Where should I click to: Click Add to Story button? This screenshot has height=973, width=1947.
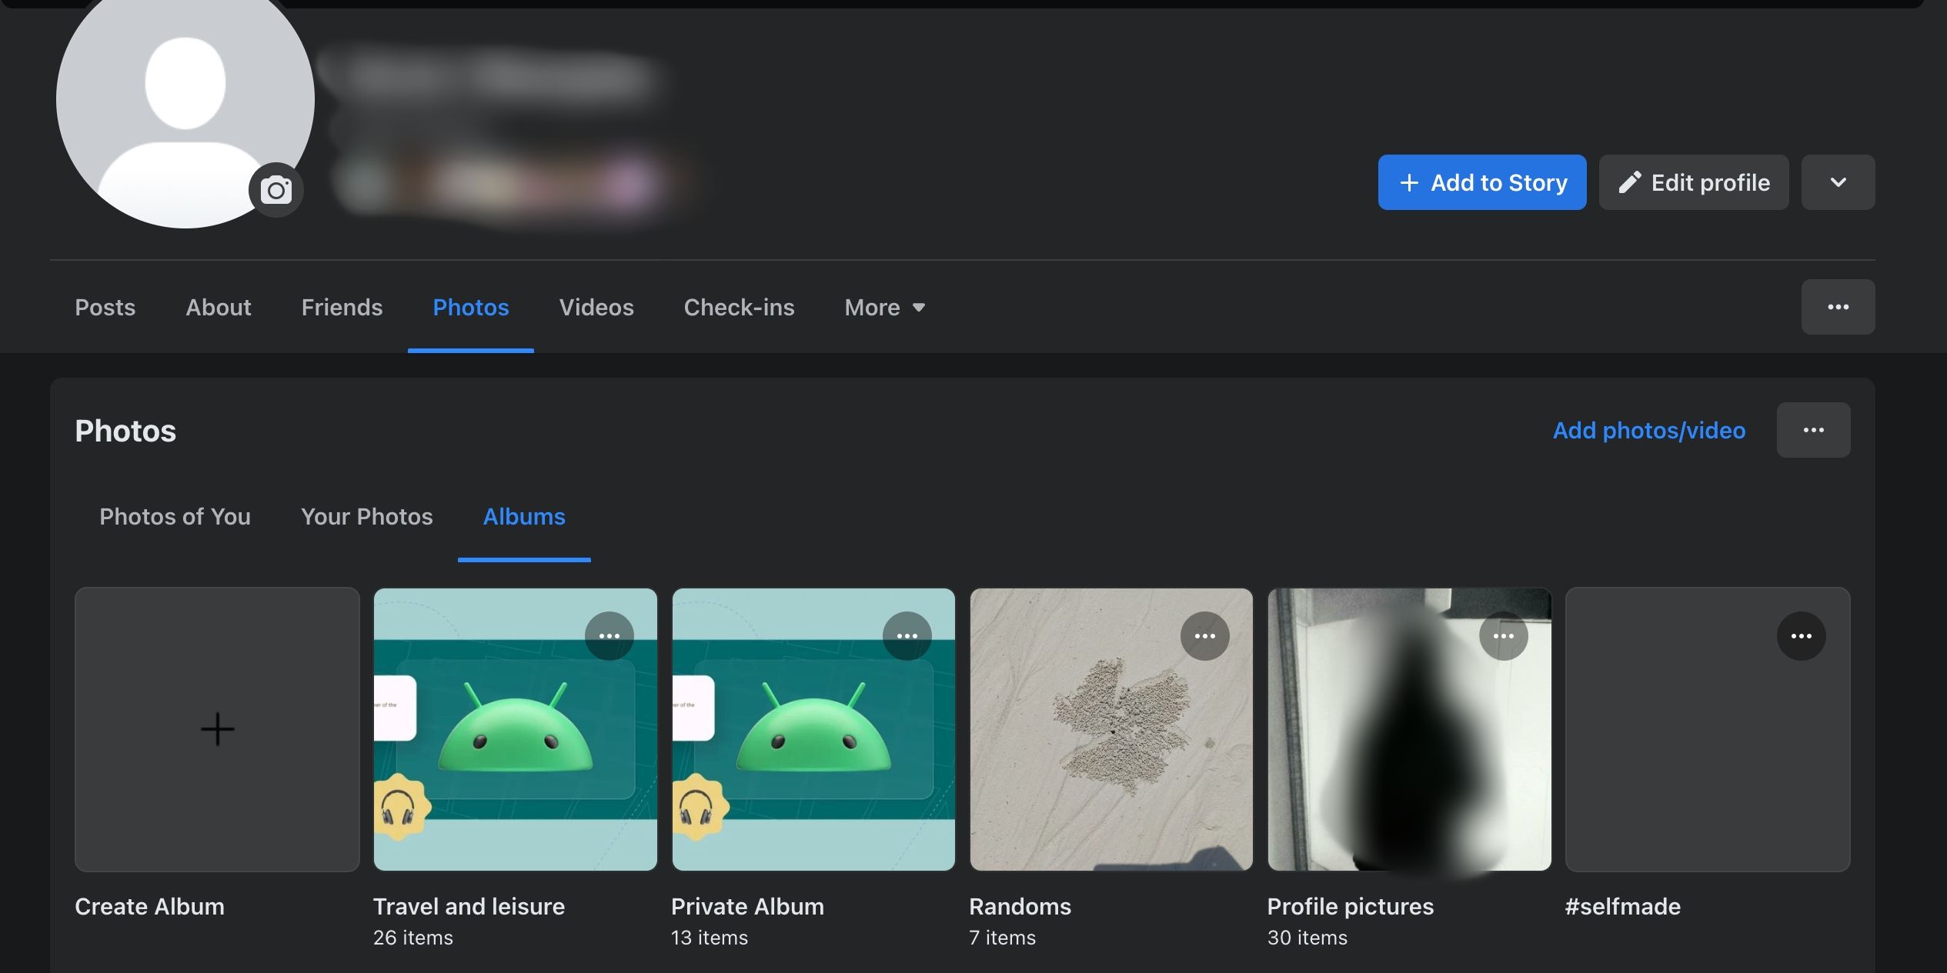coord(1481,182)
